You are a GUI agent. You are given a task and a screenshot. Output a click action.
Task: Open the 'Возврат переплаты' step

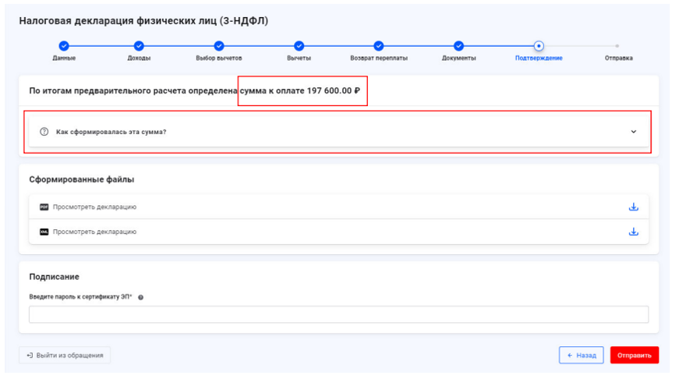pos(378,46)
